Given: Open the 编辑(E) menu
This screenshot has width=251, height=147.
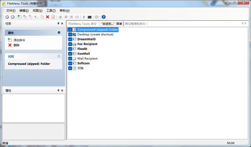Looking at the screenshot, I should (24, 10).
